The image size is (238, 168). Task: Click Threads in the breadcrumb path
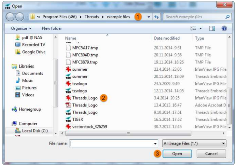click(92, 17)
